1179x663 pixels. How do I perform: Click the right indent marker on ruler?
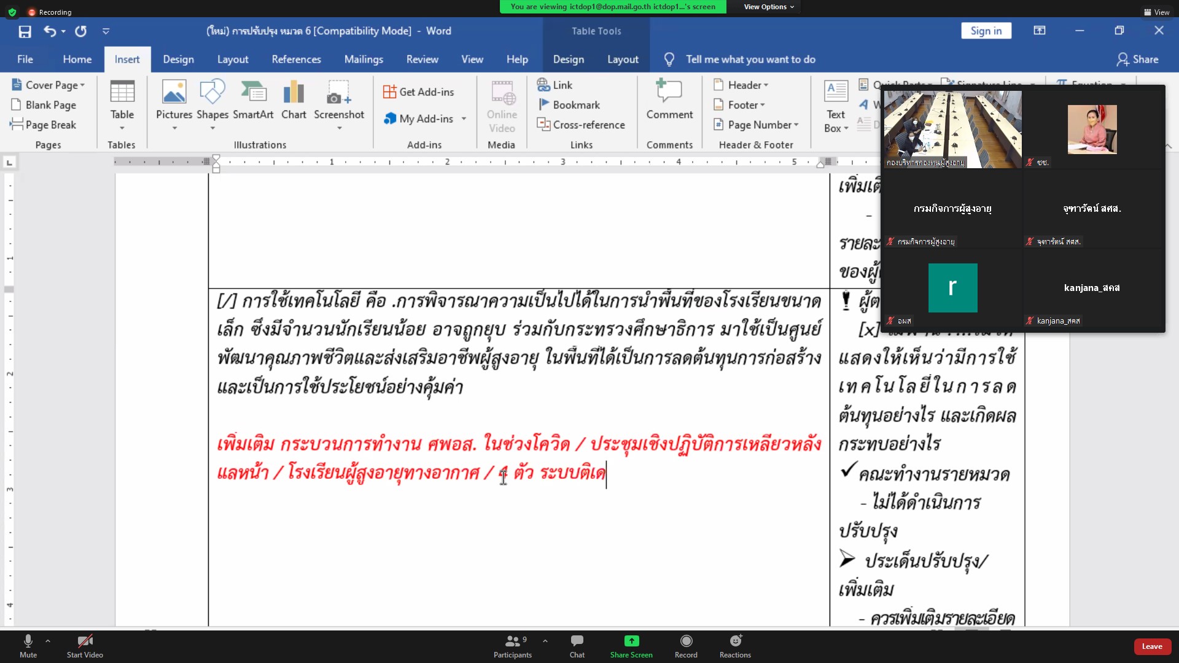pos(820,165)
